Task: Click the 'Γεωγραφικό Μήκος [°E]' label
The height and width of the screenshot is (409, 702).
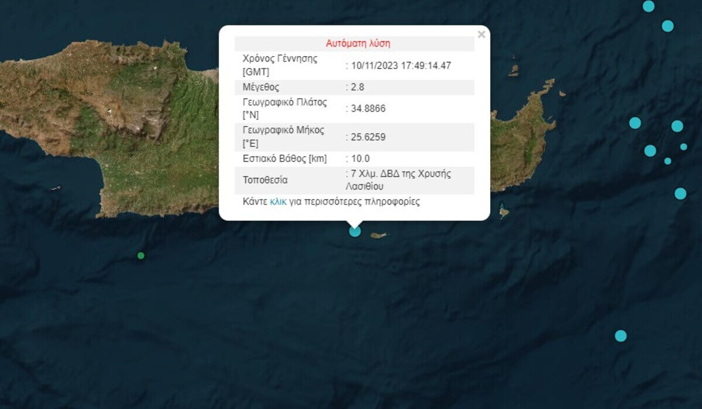Action: click(x=283, y=137)
